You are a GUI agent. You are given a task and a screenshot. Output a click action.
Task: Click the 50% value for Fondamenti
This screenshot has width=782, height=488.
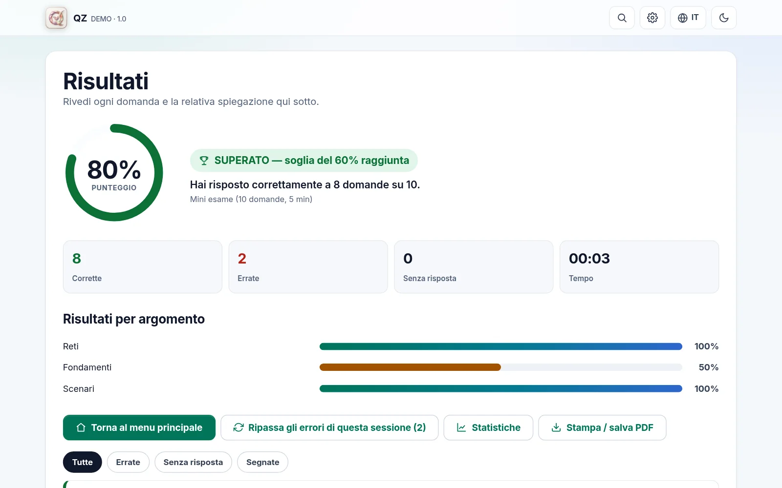coord(709,367)
